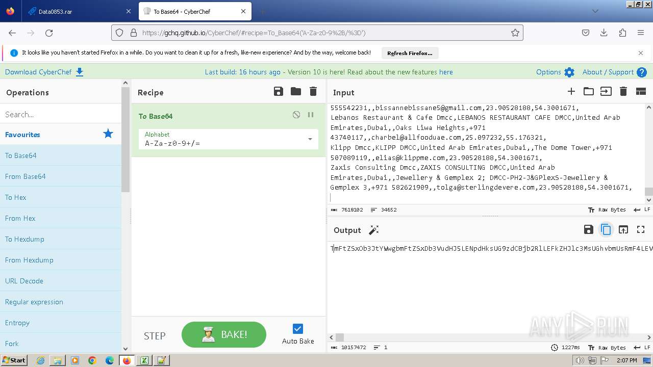This screenshot has height=367, width=653.
Task: Save the recipe with the floppy icon
Action: coord(279,92)
